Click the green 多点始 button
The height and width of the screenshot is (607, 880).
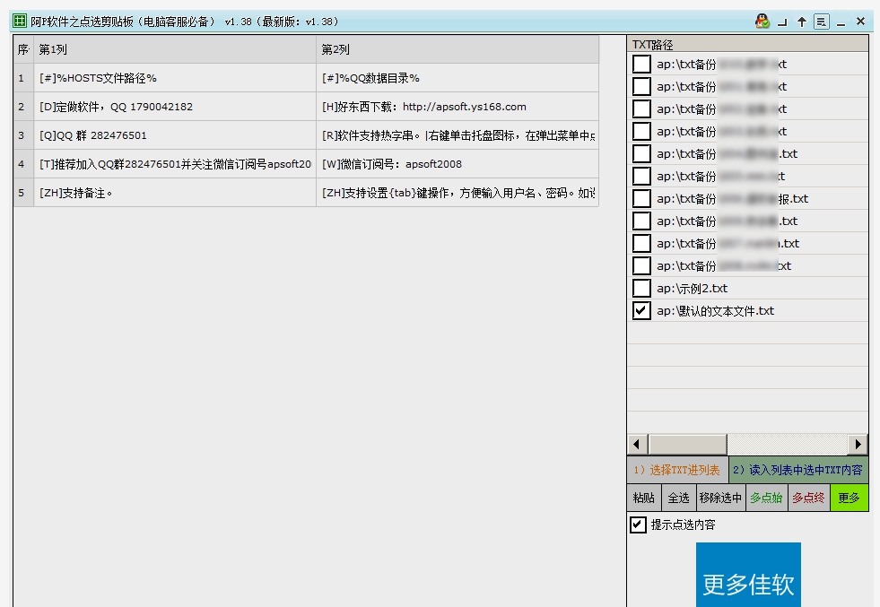(767, 498)
